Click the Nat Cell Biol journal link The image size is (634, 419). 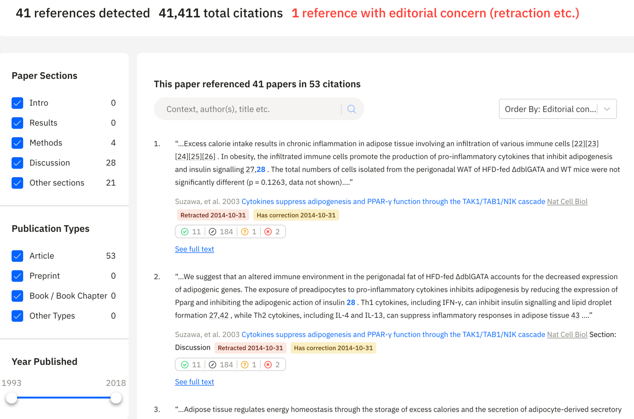click(x=567, y=201)
